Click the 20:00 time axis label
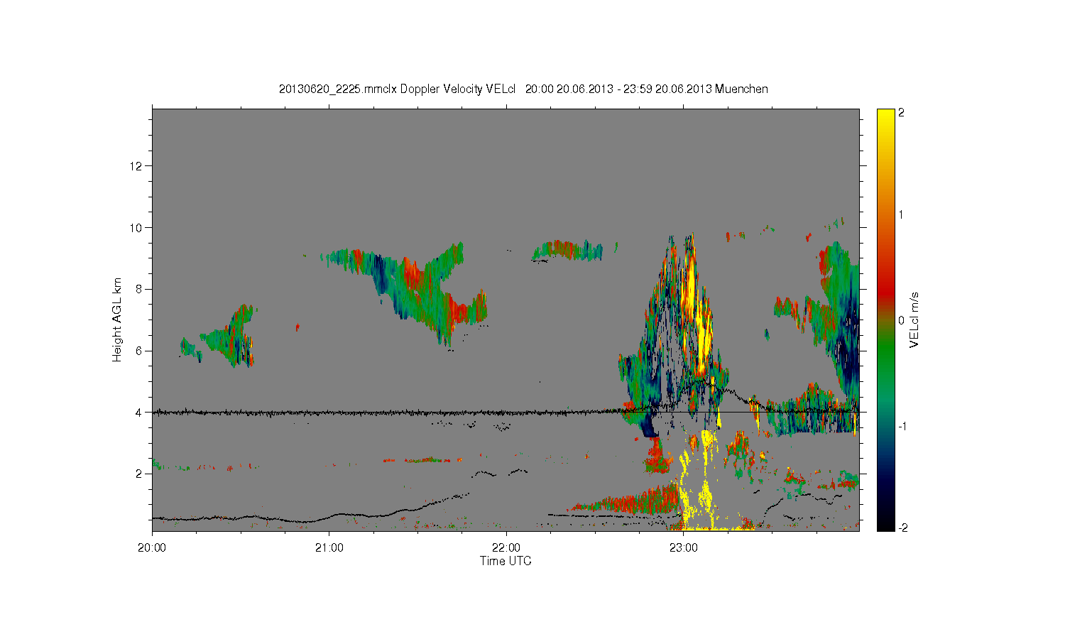This screenshot has width=1065, height=639. [x=152, y=547]
